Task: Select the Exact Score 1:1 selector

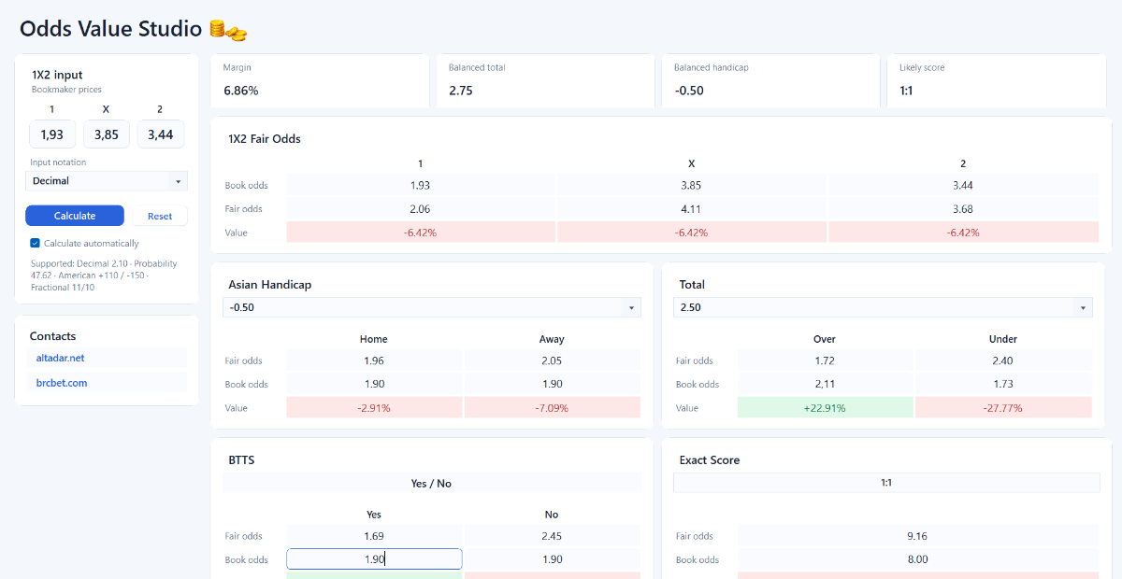Action: (886, 483)
